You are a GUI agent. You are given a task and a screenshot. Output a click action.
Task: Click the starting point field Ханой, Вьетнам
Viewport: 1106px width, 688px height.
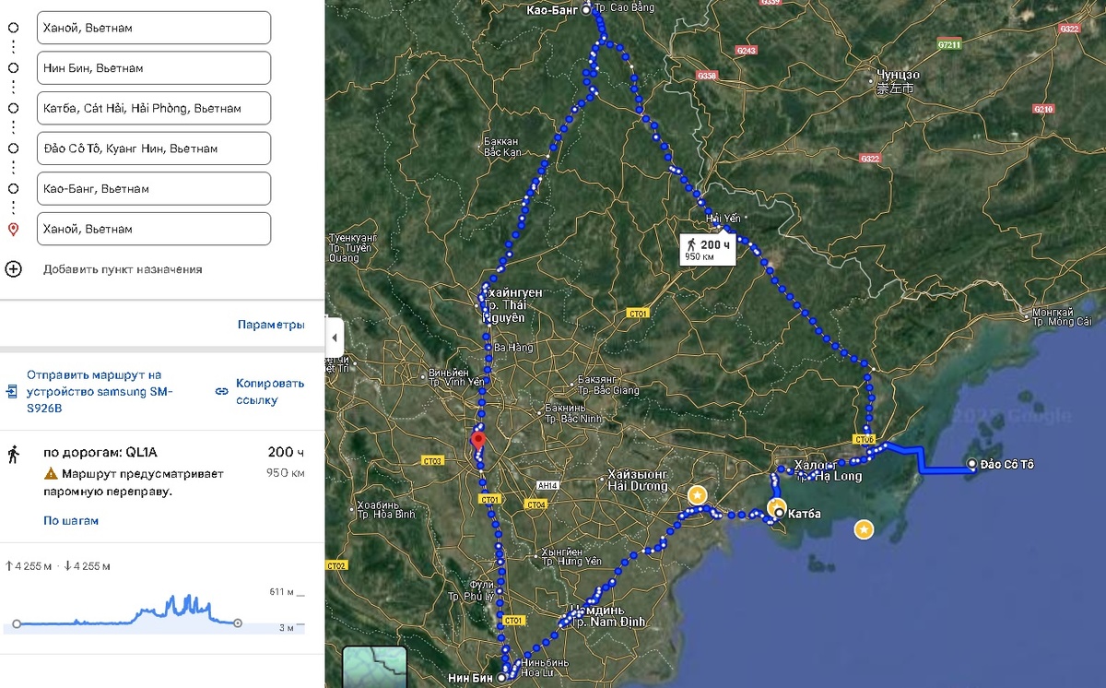154,28
